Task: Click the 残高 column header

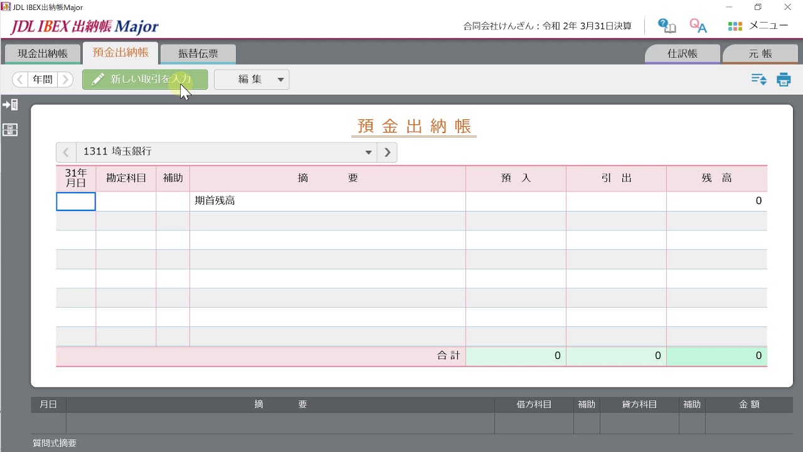Action: (x=716, y=178)
